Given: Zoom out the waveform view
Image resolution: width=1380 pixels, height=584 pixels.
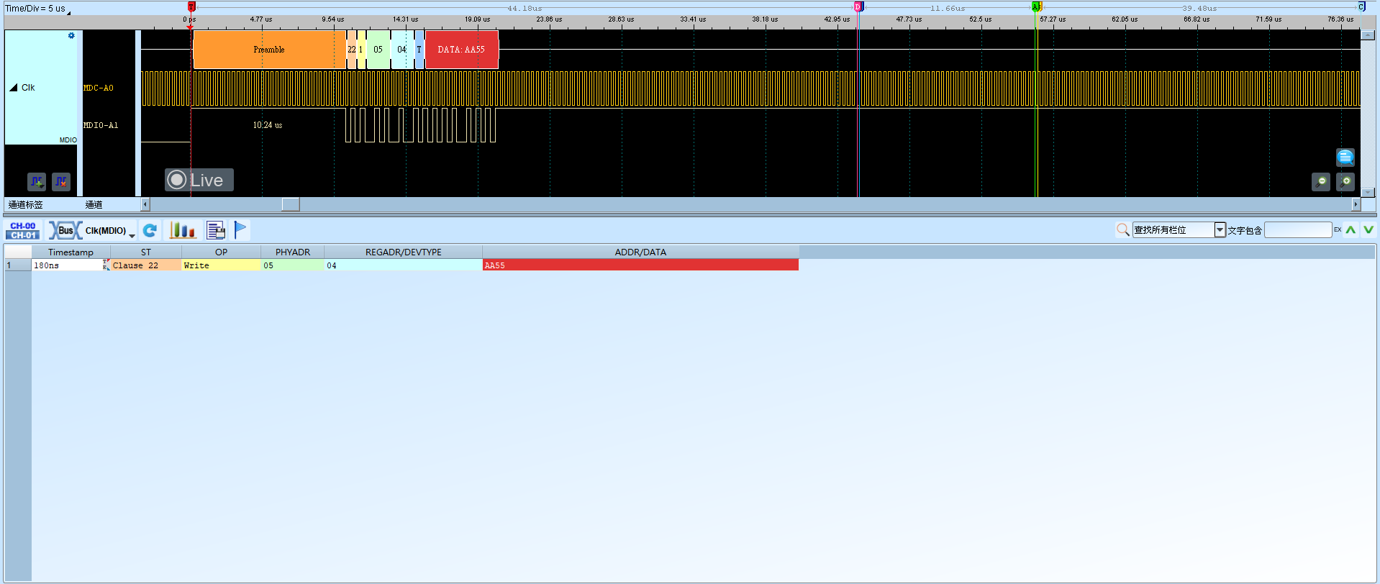Looking at the screenshot, I should (1321, 182).
